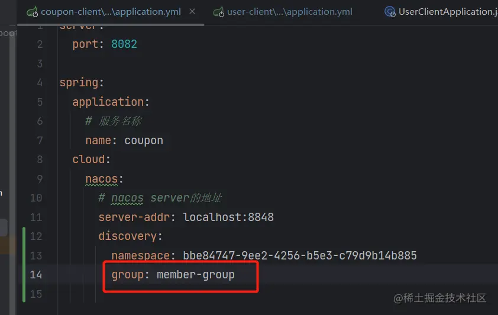Click the Spring icon on user-client tab
498x315 pixels.
(218, 12)
